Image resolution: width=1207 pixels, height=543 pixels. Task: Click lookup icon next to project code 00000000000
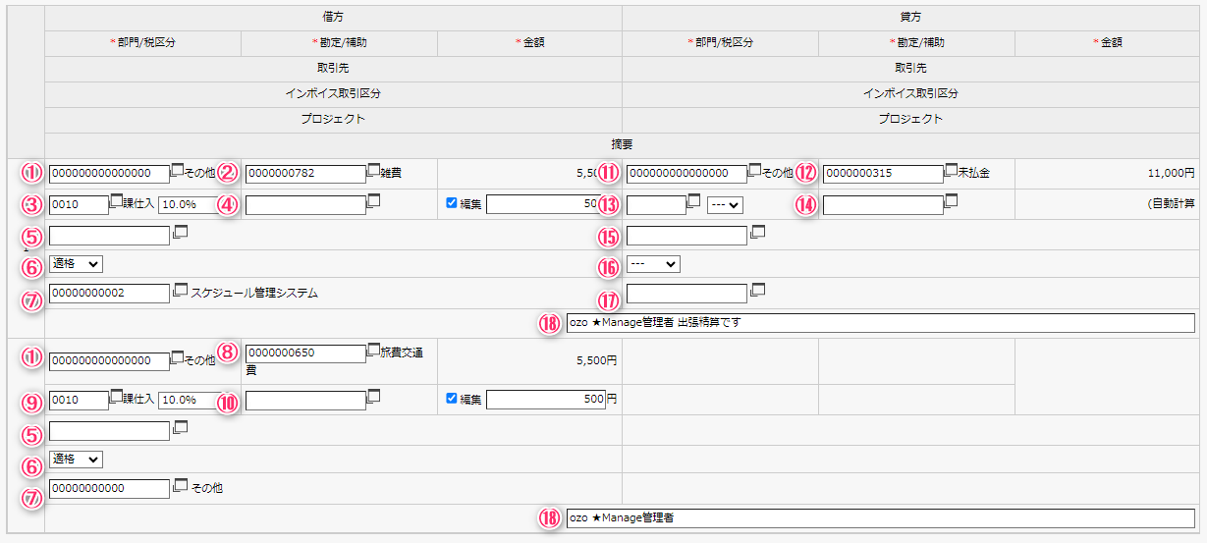(x=180, y=485)
